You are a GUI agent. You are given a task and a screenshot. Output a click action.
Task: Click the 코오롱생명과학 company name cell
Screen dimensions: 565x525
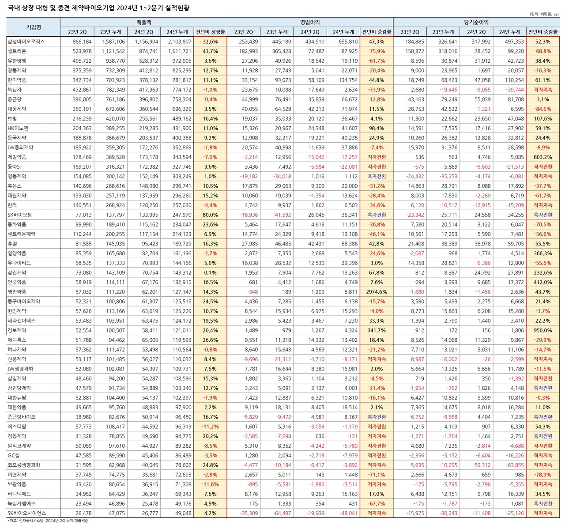coord(24,465)
